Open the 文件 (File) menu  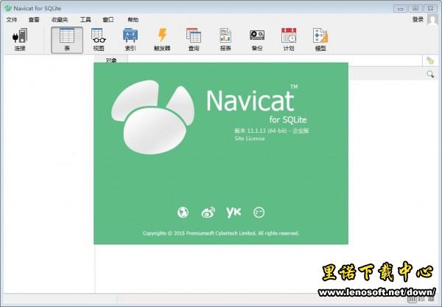tap(12, 19)
